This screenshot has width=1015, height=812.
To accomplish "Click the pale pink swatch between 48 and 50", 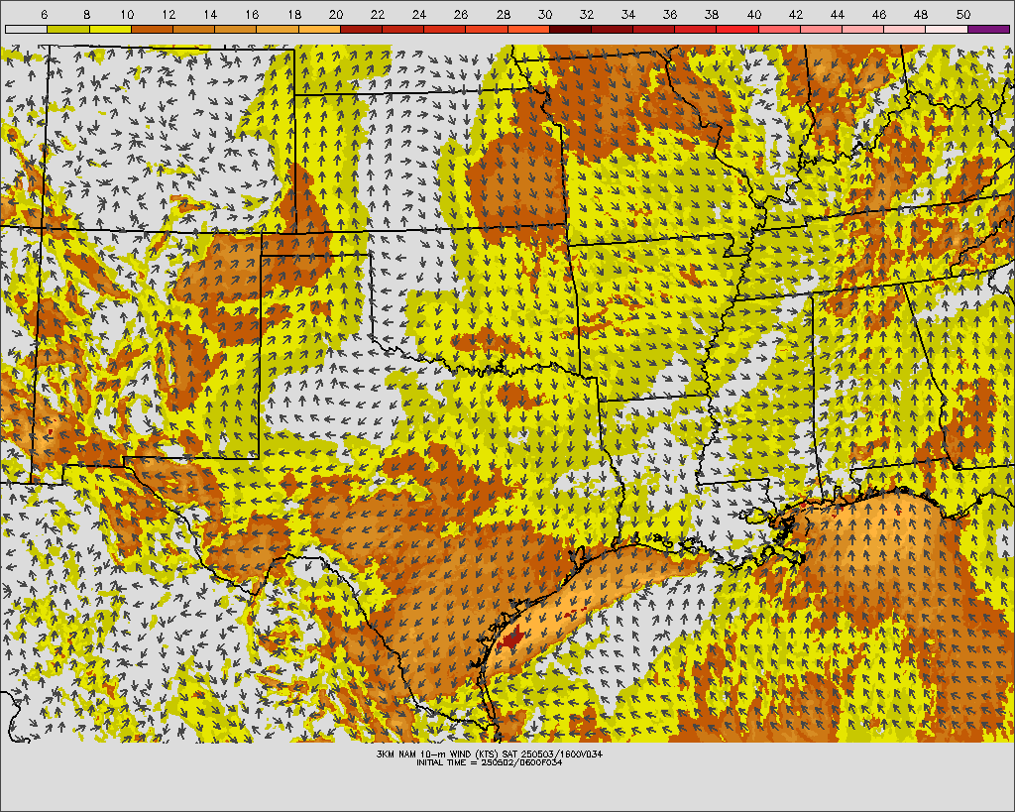I will click(x=947, y=29).
